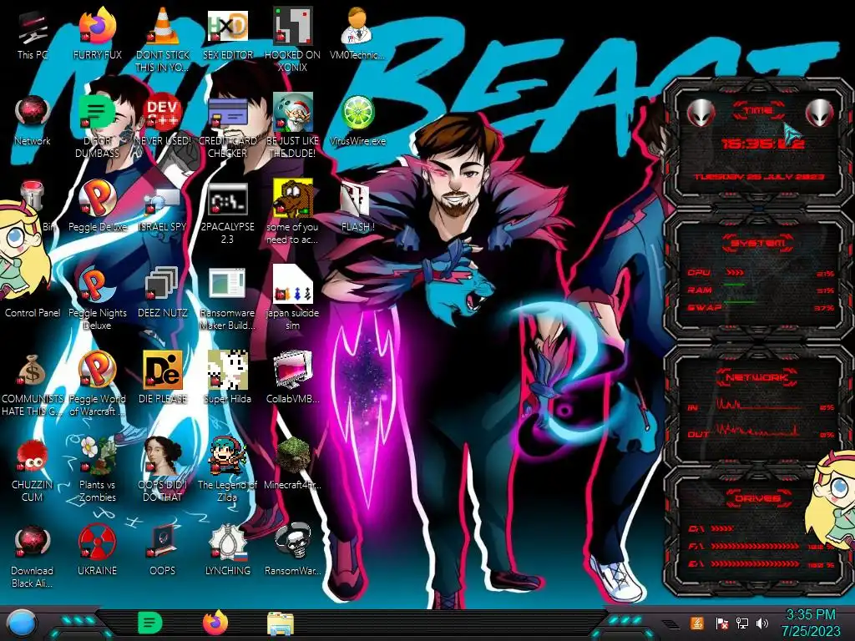Open the red flag notification tray icon

pos(721,623)
